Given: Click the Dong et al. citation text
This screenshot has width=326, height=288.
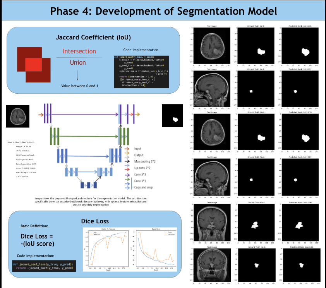Looking at the screenshot, I should [22, 159].
